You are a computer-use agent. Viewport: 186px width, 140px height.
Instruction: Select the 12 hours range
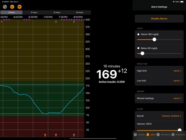coord(57,13)
